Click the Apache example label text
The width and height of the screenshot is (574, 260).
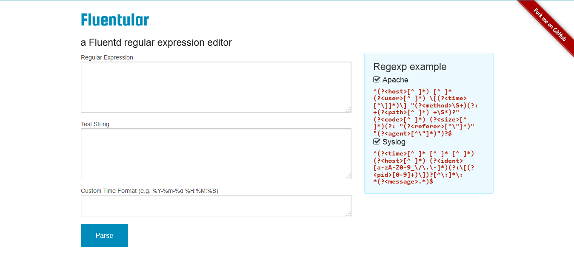coord(395,80)
